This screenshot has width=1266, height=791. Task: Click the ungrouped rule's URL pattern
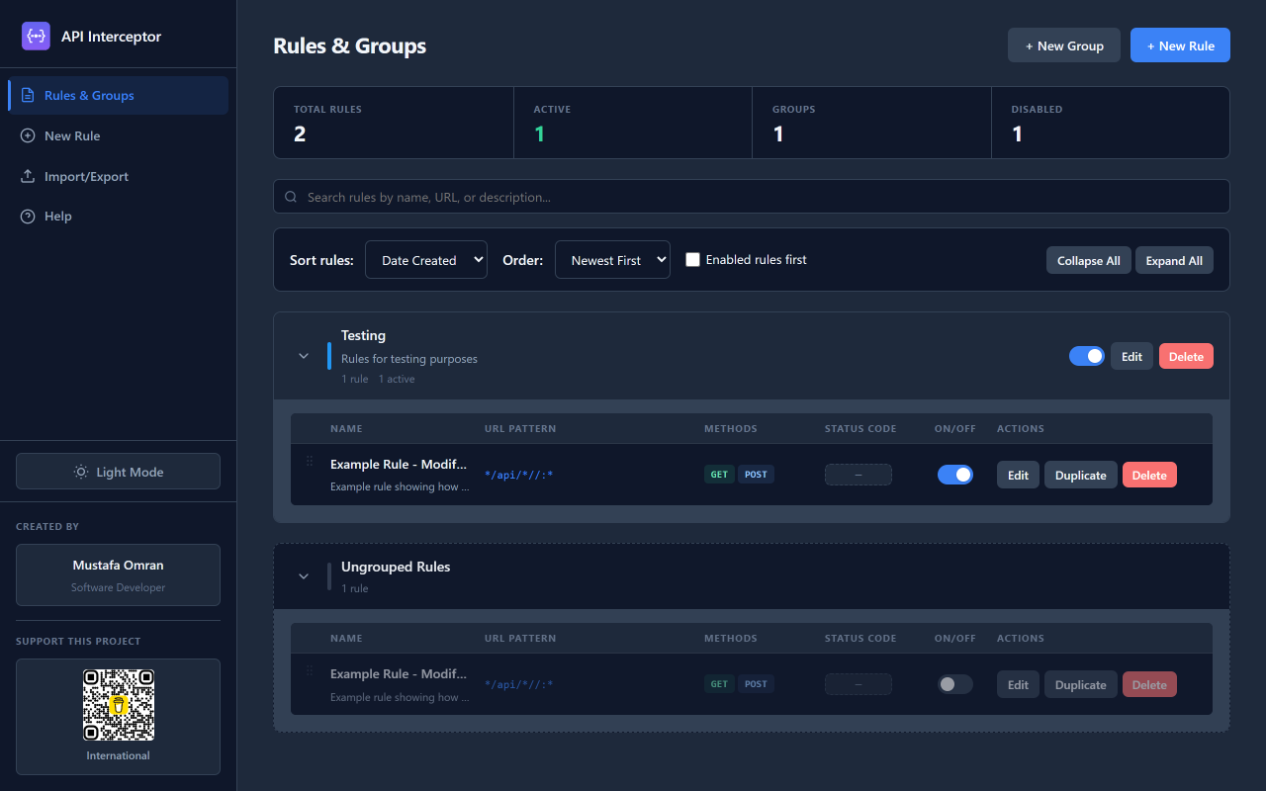pos(518,684)
